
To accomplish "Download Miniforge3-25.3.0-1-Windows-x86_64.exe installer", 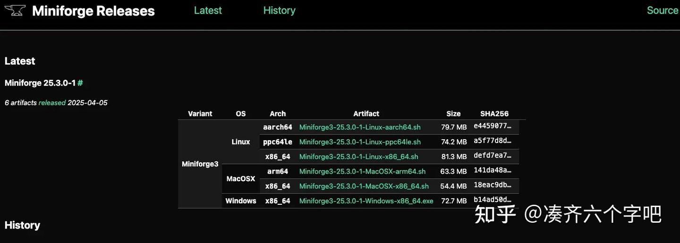I will point(366,201).
